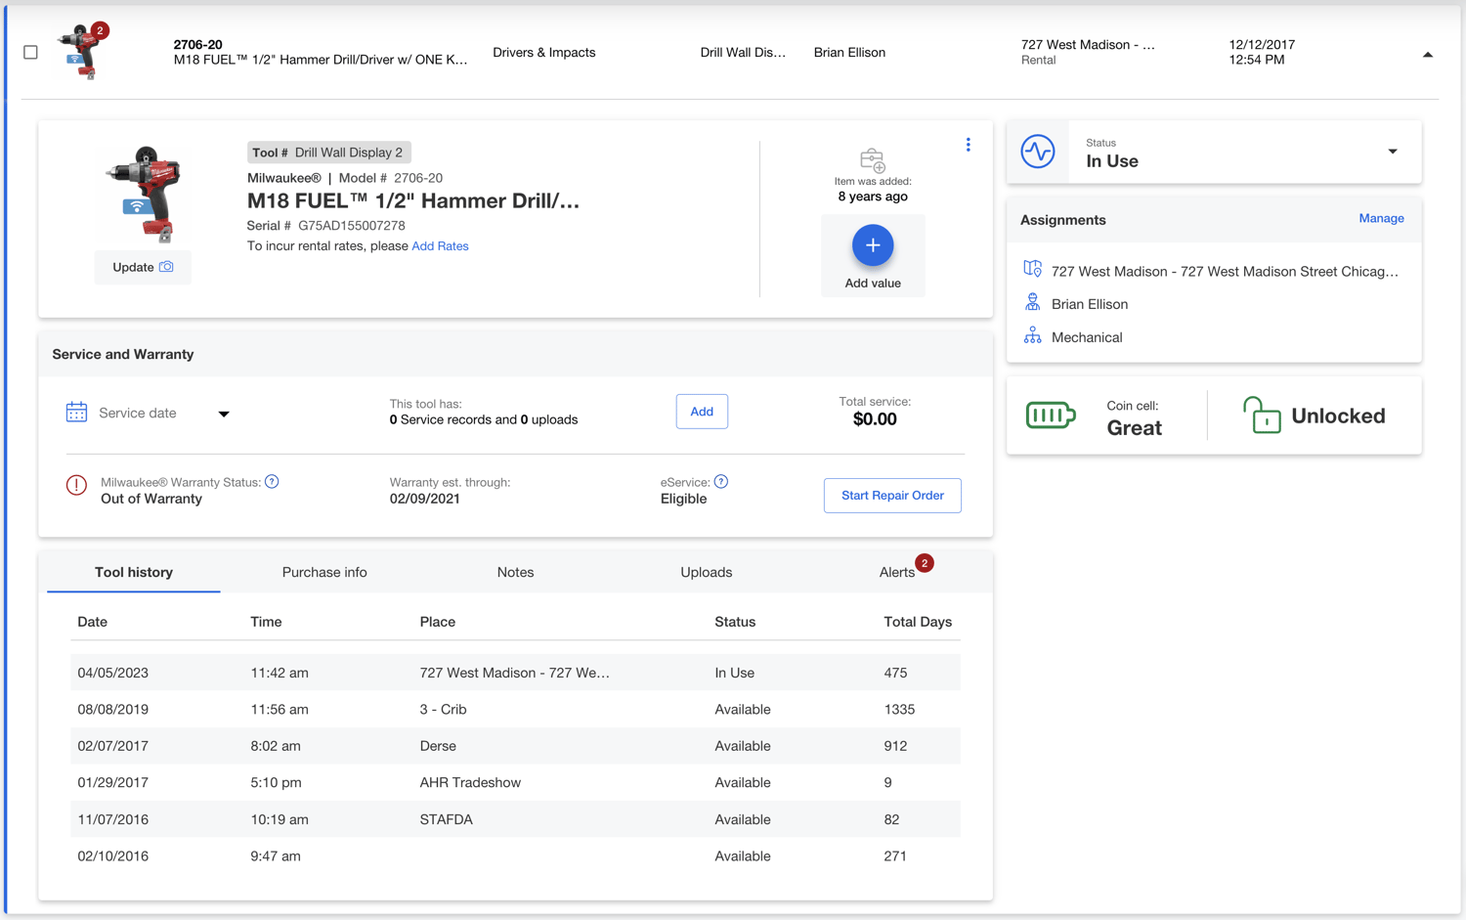Image resolution: width=1466 pixels, height=920 pixels.
Task: Expand the Service date dropdown arrow
Action: coord(224,415)
